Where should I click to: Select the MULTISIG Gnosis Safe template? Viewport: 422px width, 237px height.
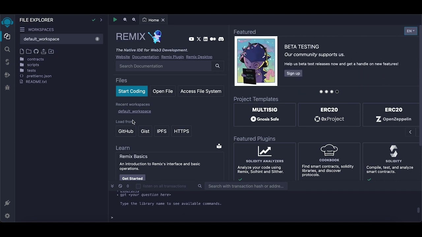[x=265, y=115]
